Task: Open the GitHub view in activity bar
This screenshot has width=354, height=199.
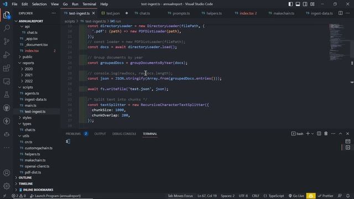Action: 7,108
